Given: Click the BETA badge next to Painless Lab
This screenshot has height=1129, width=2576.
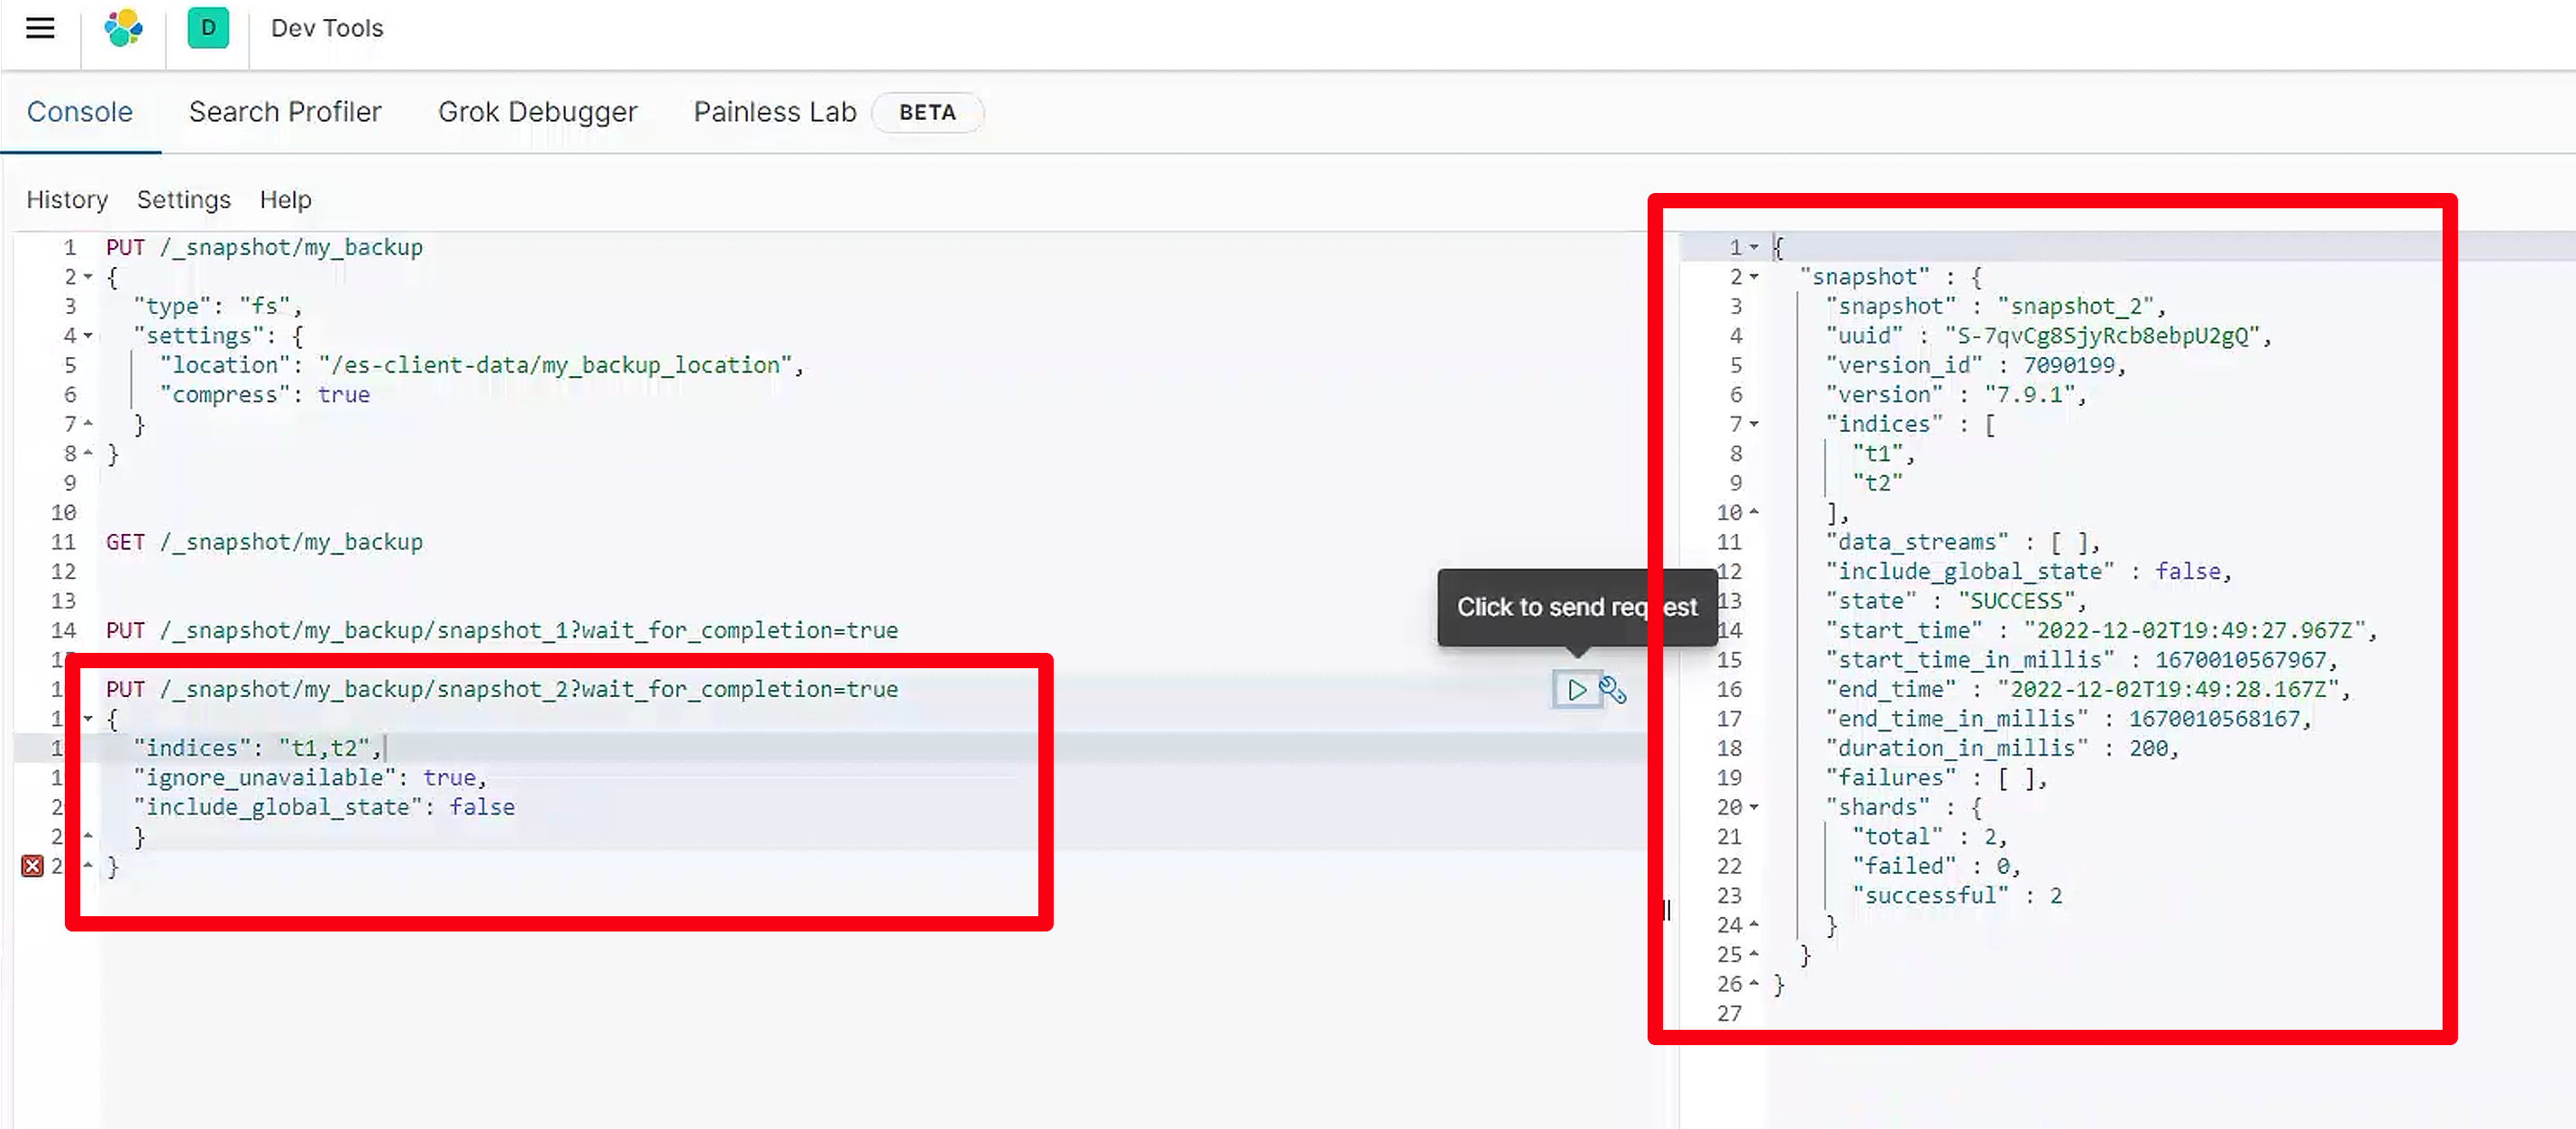Looking at the screenshot, I should click(x=927, y=112).
